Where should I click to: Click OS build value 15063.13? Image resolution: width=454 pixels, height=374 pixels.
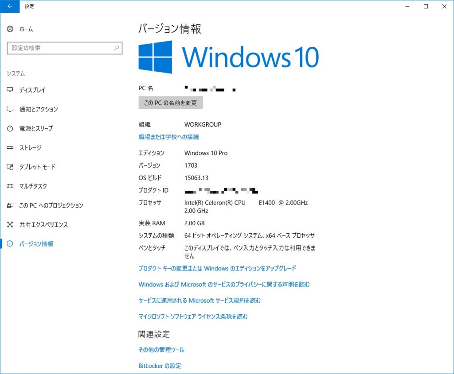coord(196,178)
